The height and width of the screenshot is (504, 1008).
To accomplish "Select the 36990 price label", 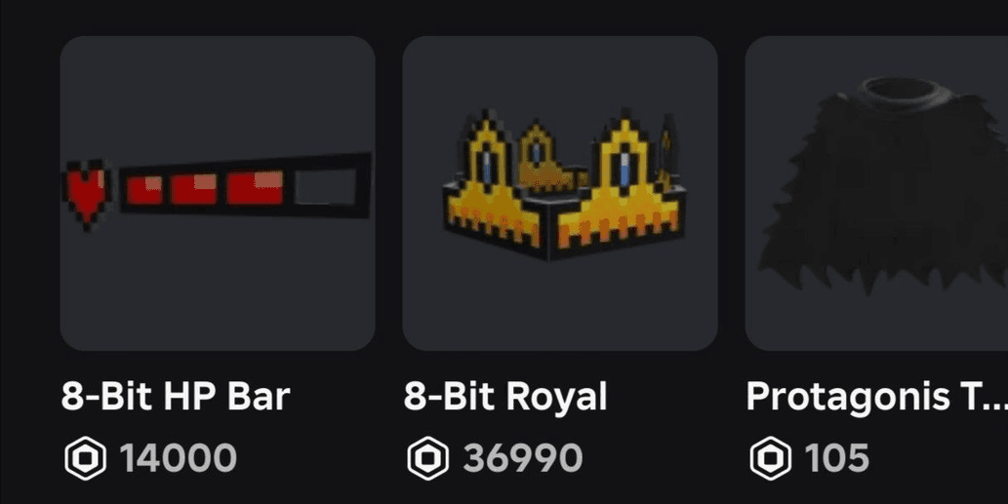I will pos(523,458).
